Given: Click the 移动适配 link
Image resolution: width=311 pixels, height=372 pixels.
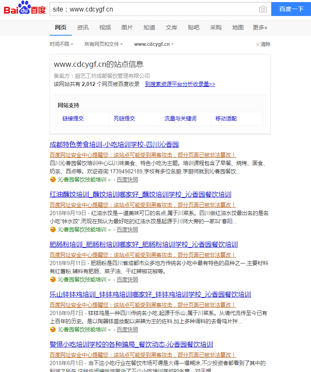Looking at the screenshot, I should (x=226, y=119).
